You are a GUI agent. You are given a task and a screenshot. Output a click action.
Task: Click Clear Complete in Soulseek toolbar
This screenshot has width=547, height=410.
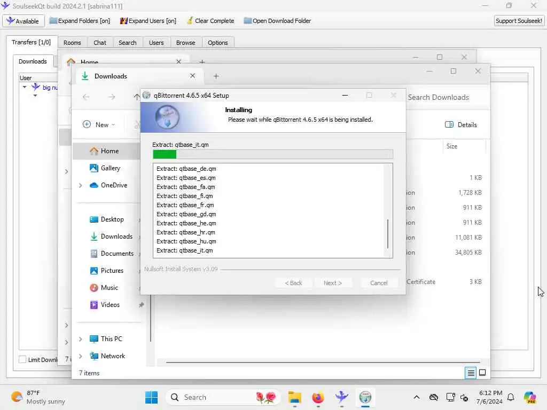click(210, 21)
